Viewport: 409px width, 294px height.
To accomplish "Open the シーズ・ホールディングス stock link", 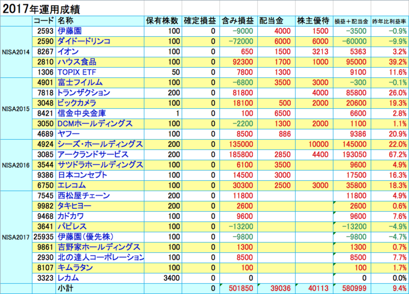I will 100,144.
